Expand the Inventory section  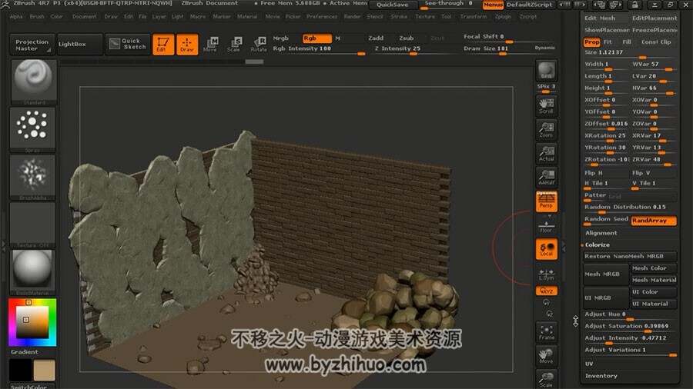pos(601,376)
